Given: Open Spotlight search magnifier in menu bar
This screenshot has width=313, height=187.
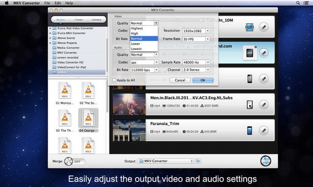Looking at the screenshot, I should tap(298, 3).
